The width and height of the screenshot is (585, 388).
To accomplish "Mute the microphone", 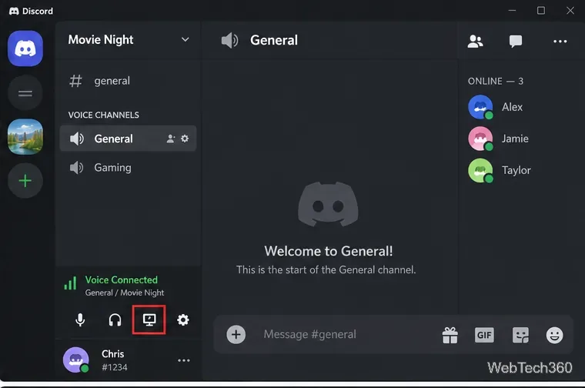I will point(80,320).
